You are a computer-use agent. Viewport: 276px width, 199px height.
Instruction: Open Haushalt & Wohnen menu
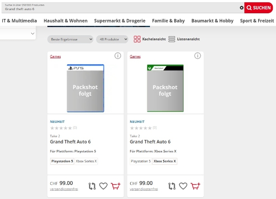(x=65, y=21)
